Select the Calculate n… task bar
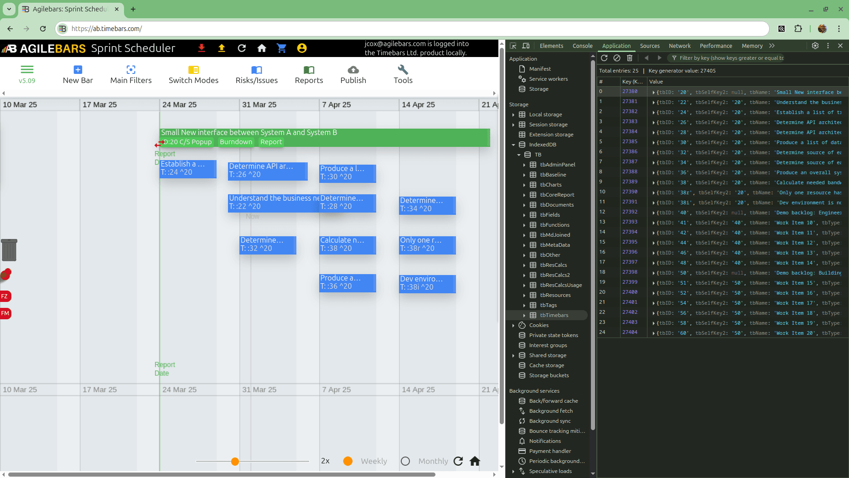The width and height of the screenshot is (849, 478). pos(347,244)
